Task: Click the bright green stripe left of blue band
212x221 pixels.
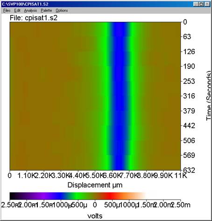Action: [x=106, y=96]
